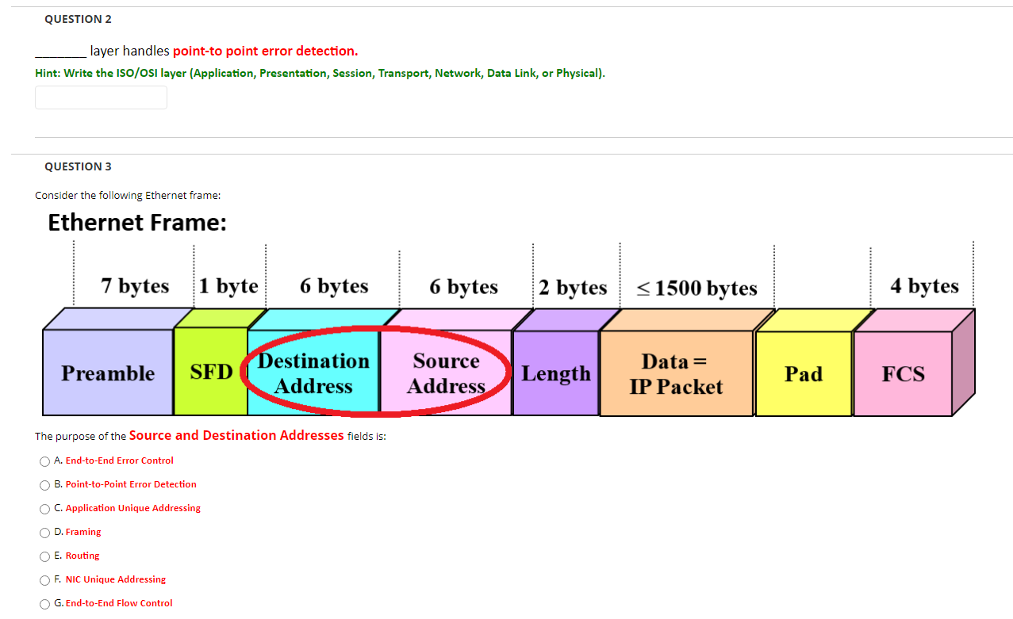
Task: Select the SFD block of the Ethernet frame
Action: 209,373
